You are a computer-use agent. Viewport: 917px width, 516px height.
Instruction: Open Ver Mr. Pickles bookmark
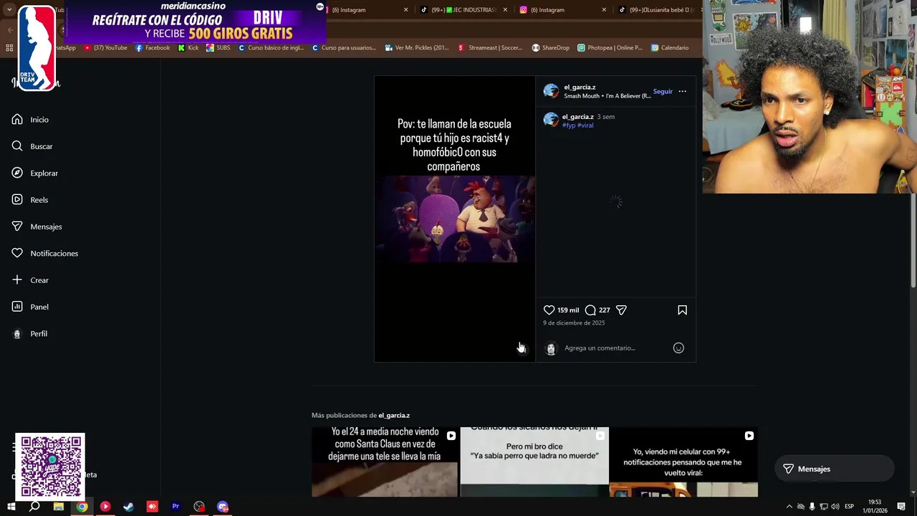(417, 48)
